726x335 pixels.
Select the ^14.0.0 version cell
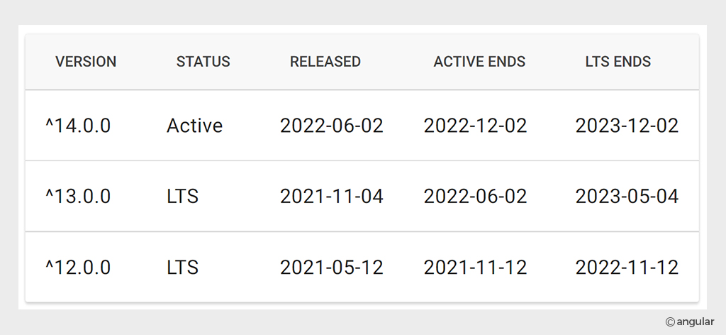click(x=78, y=126)
